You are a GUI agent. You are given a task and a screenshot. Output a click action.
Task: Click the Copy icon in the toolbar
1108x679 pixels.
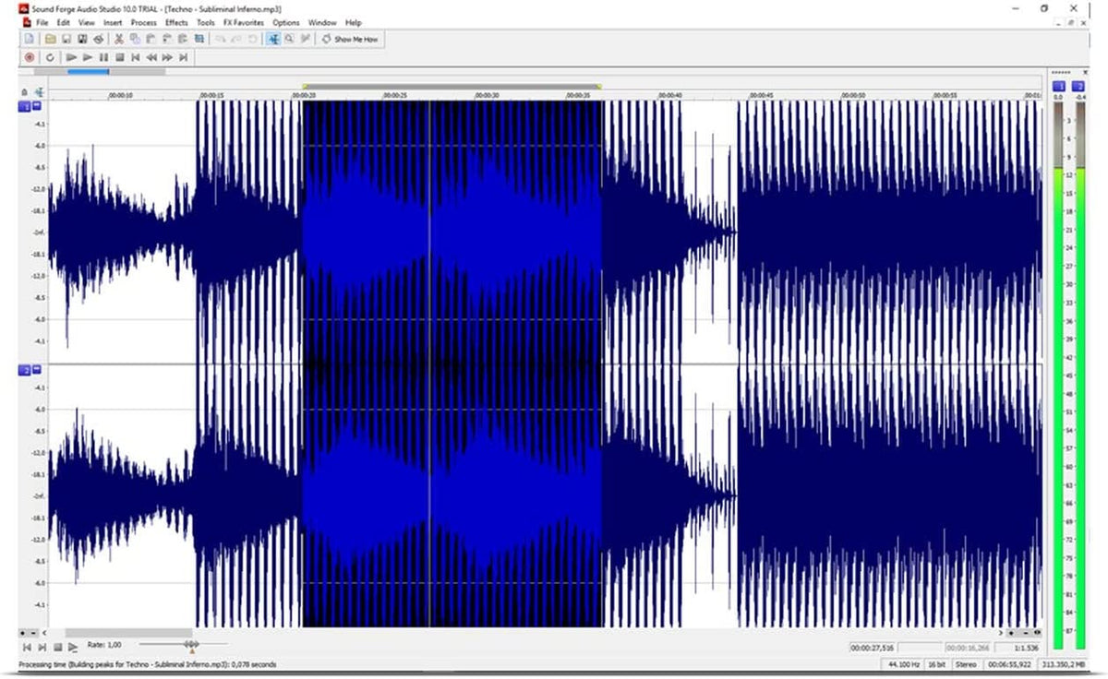click(135, 39)
